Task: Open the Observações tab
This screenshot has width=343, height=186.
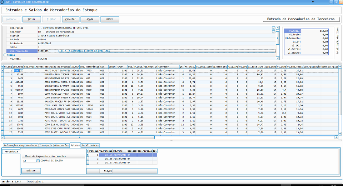Action: pos(61,145)
